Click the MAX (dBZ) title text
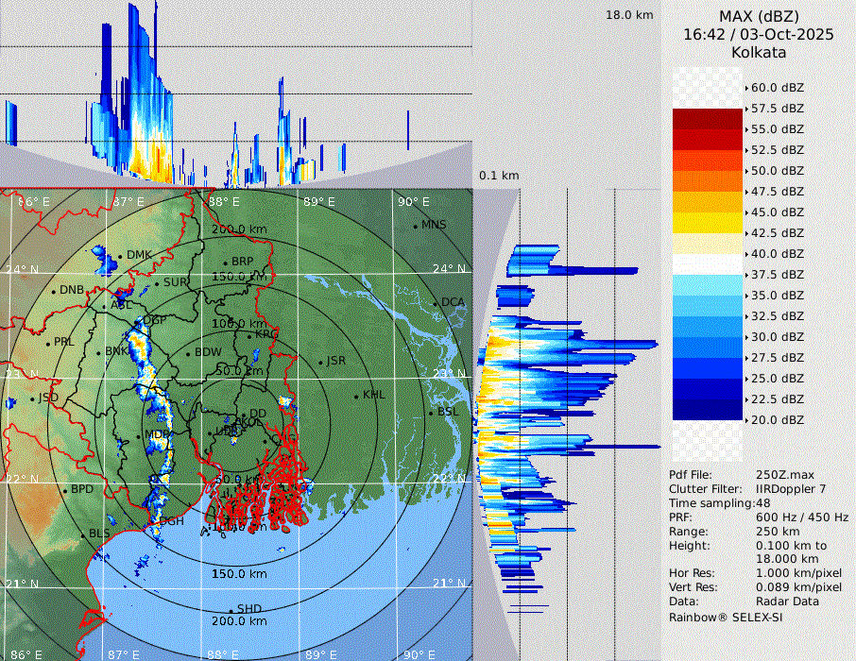Image resolution: width=856 pixels, height=661 pixels. (758, 16)
